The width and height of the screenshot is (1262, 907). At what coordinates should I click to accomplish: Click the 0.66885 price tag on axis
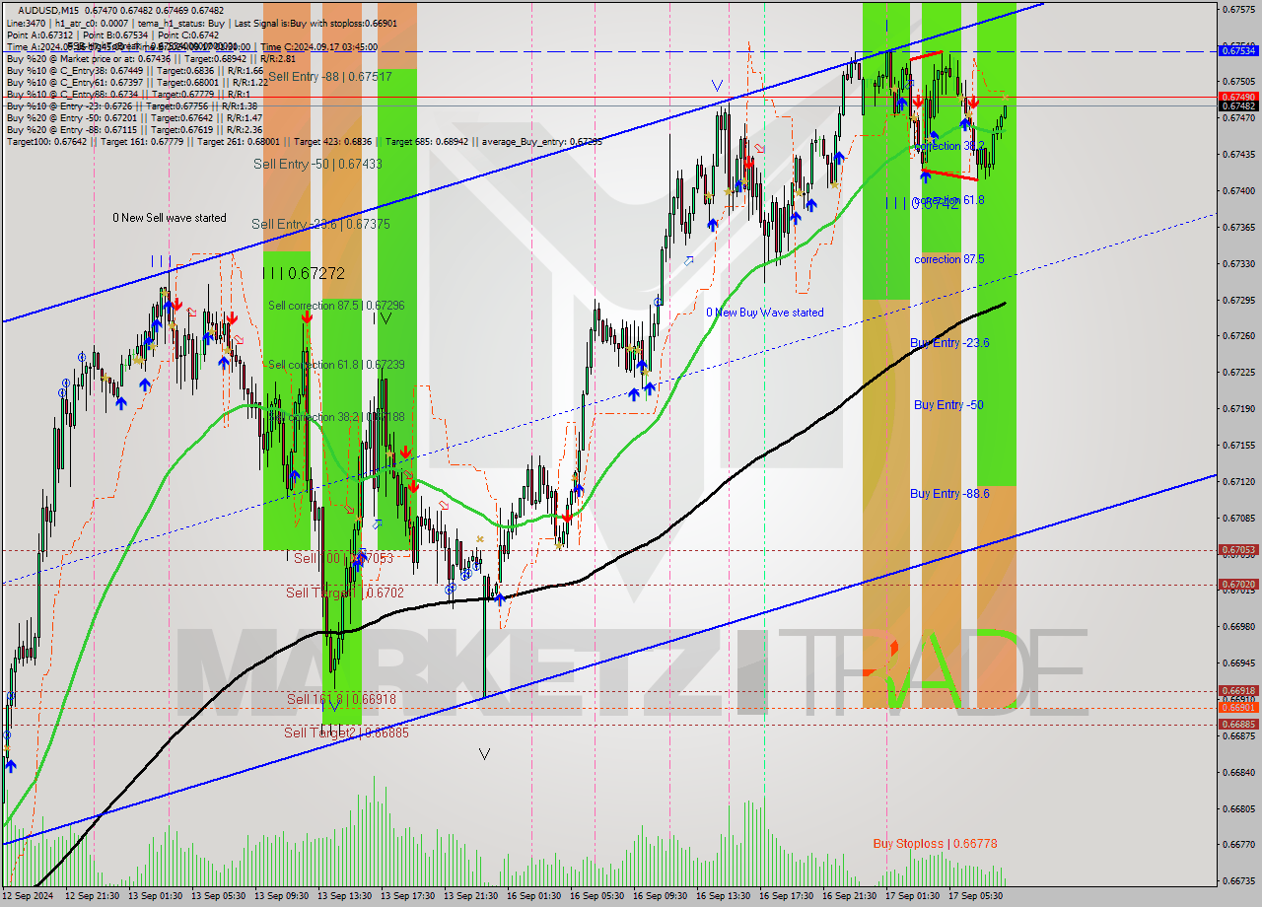1238,725
